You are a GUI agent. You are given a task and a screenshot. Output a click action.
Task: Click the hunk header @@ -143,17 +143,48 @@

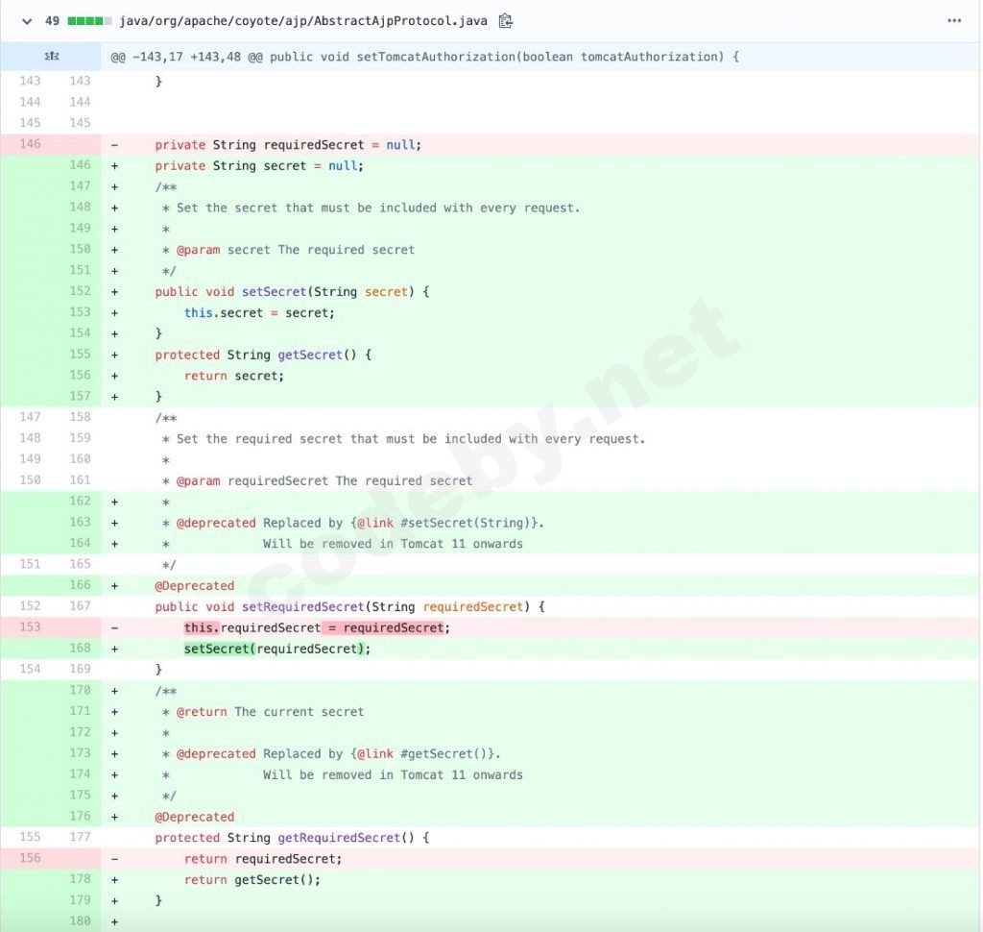pyautogui.click(x=425, y=57)
